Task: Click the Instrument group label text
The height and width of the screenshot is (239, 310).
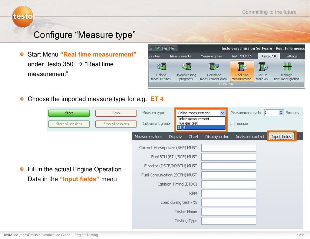Action: pyautogui.click(x=156, y=124)
